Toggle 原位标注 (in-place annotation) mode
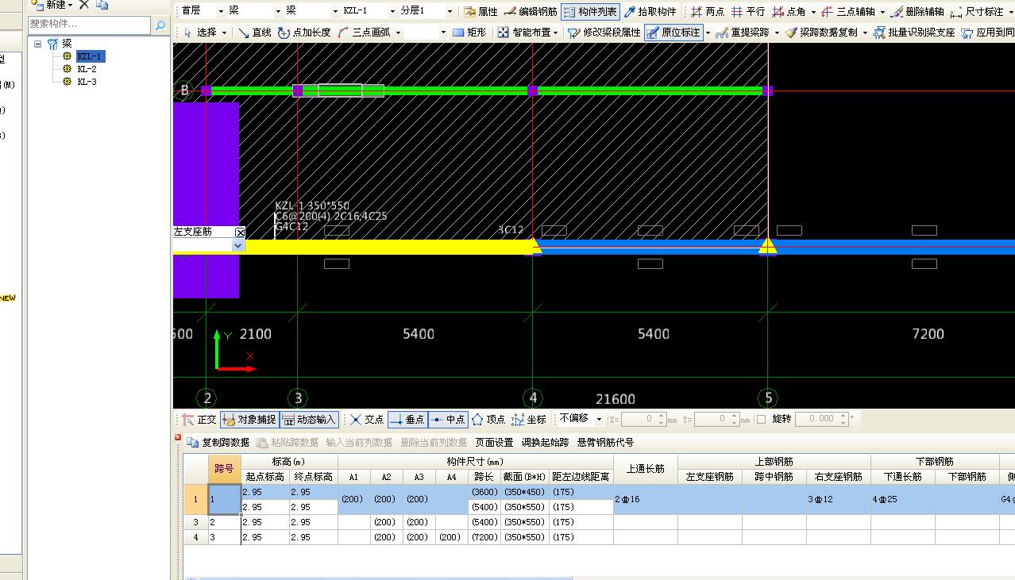The image size is (1015, 580). 673,33
